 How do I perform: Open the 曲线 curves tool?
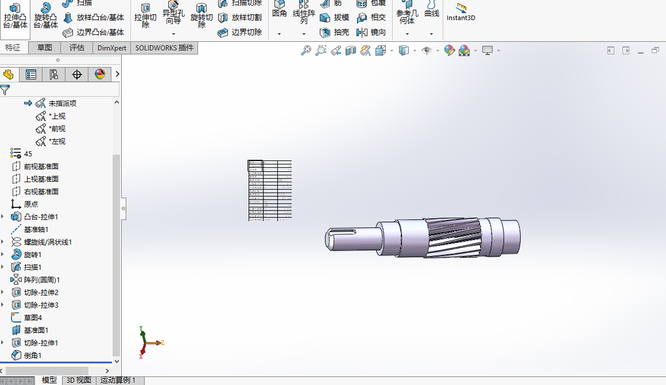click(432, 10)
